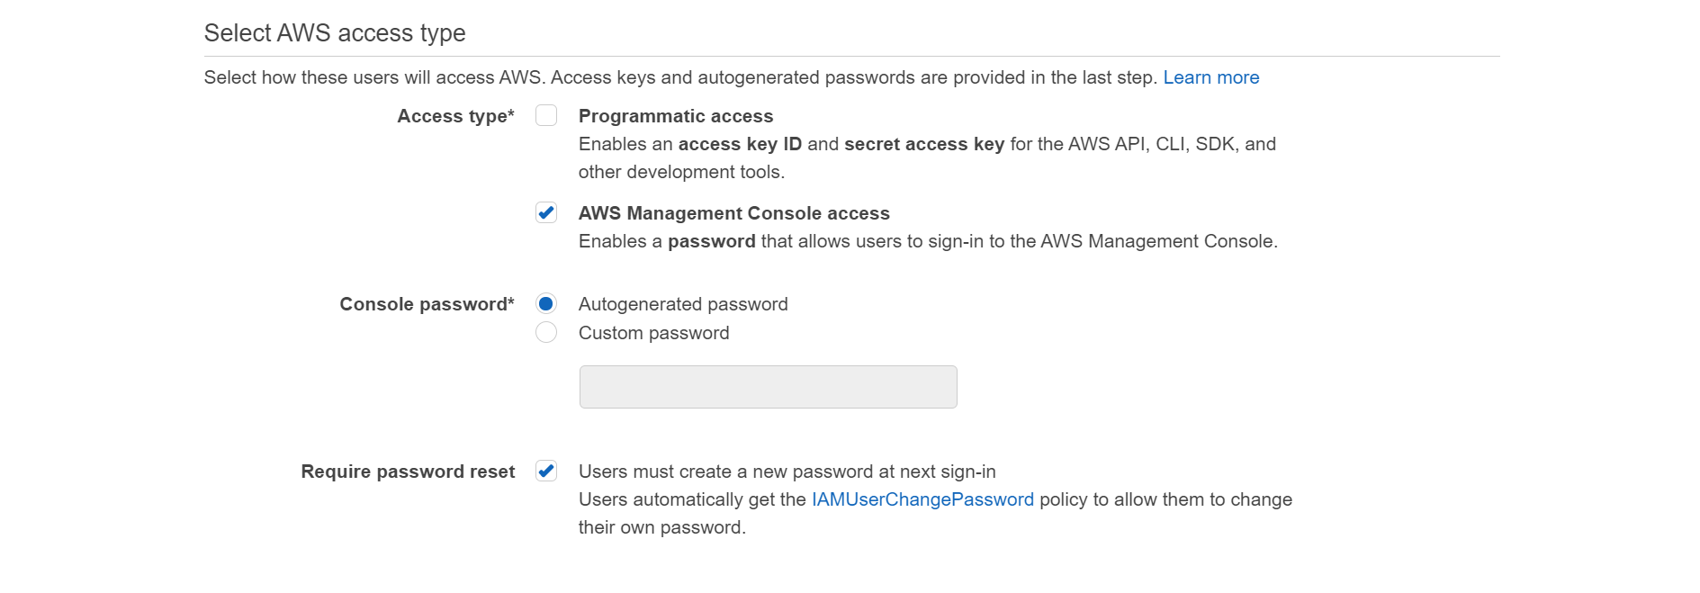Viewport: 1700px width, 593px height.
Task: Click the "Access type*" field label
Action: pos(455,116)
